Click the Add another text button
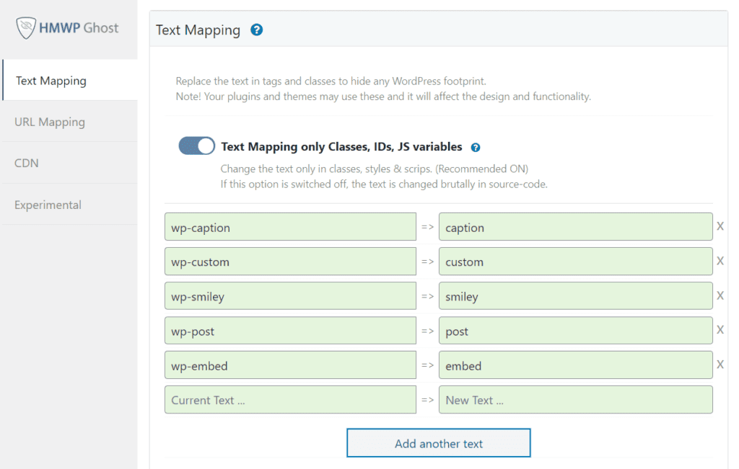739x469 pixels. pyautogui.click(x=438, y=443)
